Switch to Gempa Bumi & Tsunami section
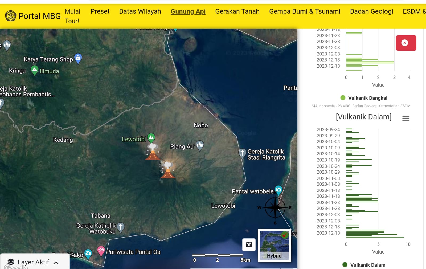The width and height of the screenshot is (426, 269). (305, 11)
